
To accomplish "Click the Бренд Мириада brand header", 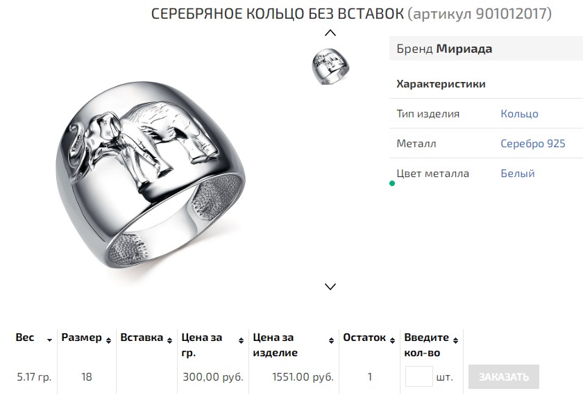I will (x=444, y=49).
